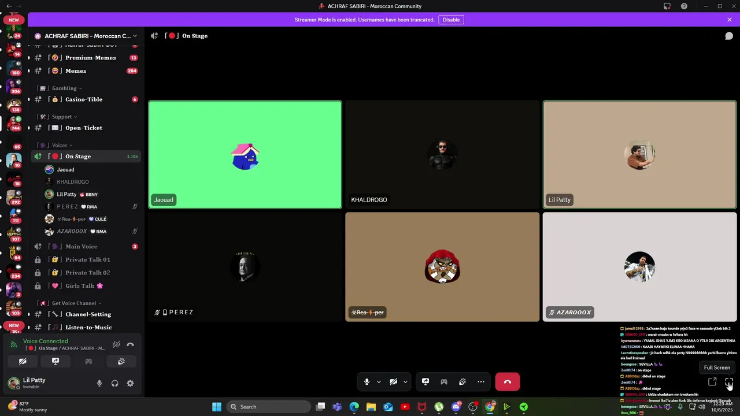Image resolution: width=740 pixels, height=416 pixels.
Task: Click the back arrow in the title bar
Action: [9, 6]
